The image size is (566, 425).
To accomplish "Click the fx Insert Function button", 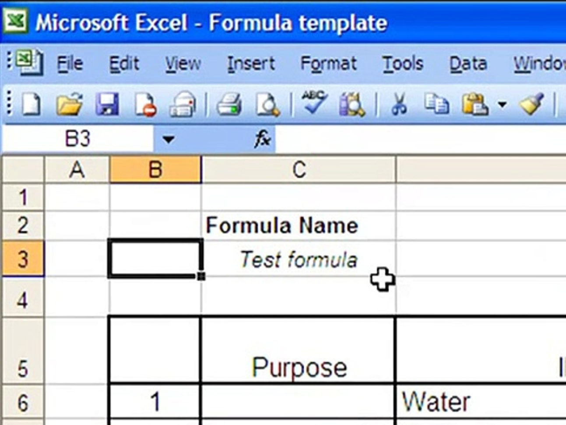I will [x=262, y=140].
